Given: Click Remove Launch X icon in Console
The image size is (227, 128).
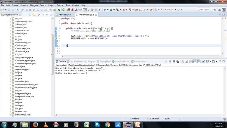Looking at the screenshot, I should 174,62.
